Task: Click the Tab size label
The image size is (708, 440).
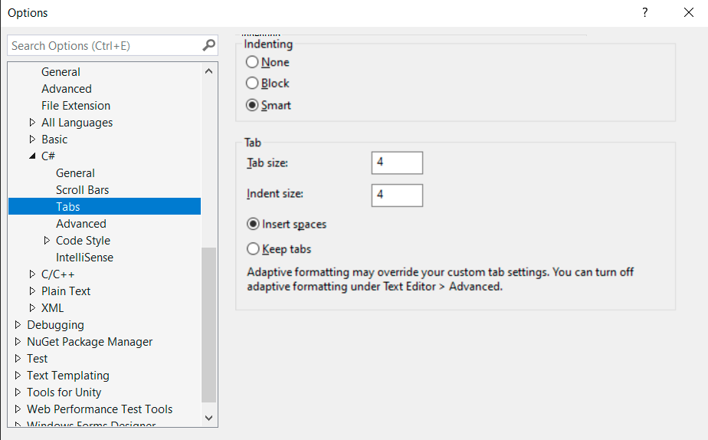Action: (x=267, y=163)
